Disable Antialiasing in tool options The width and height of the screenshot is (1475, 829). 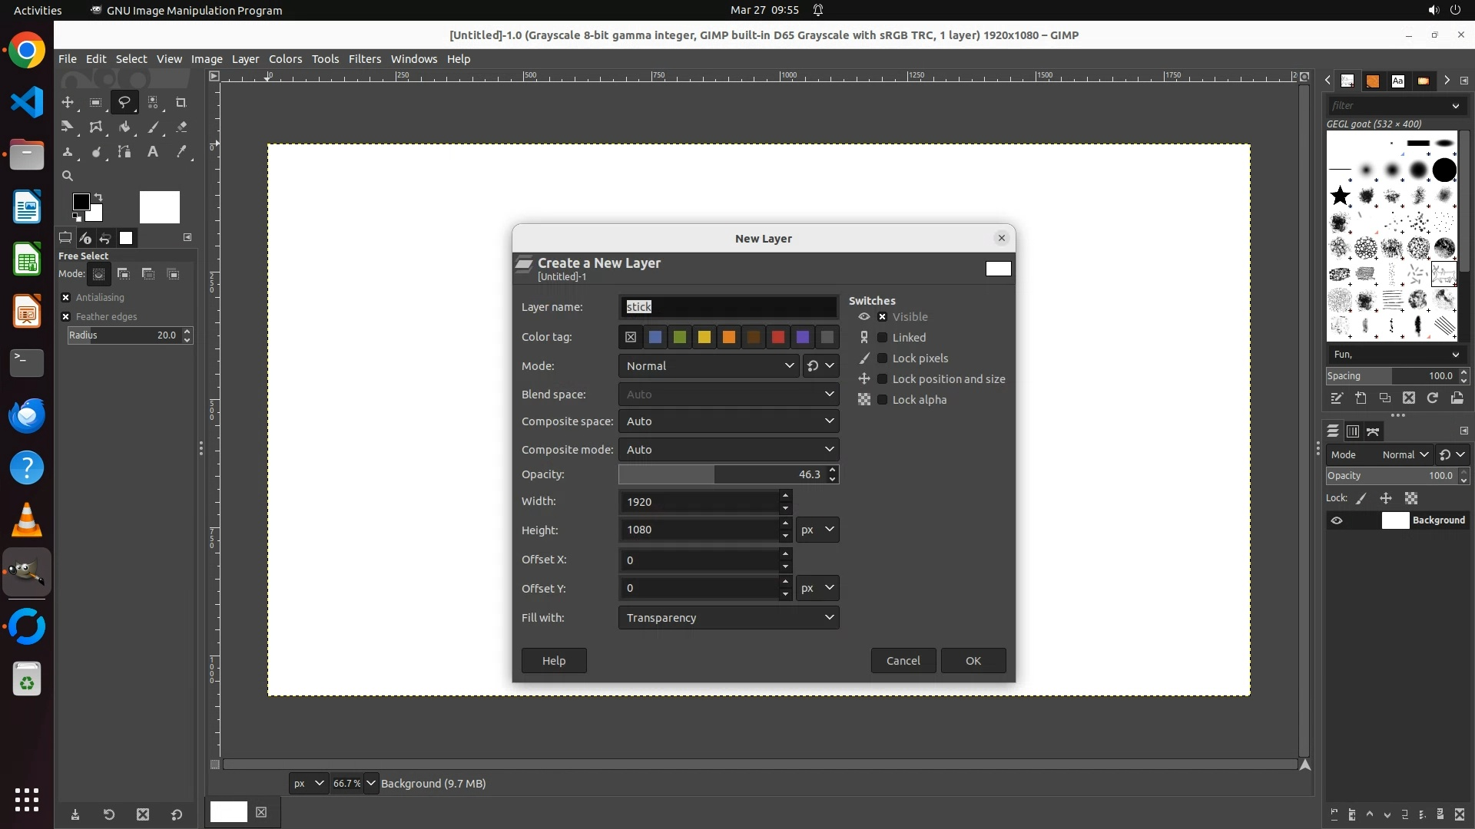coord(66,298)
